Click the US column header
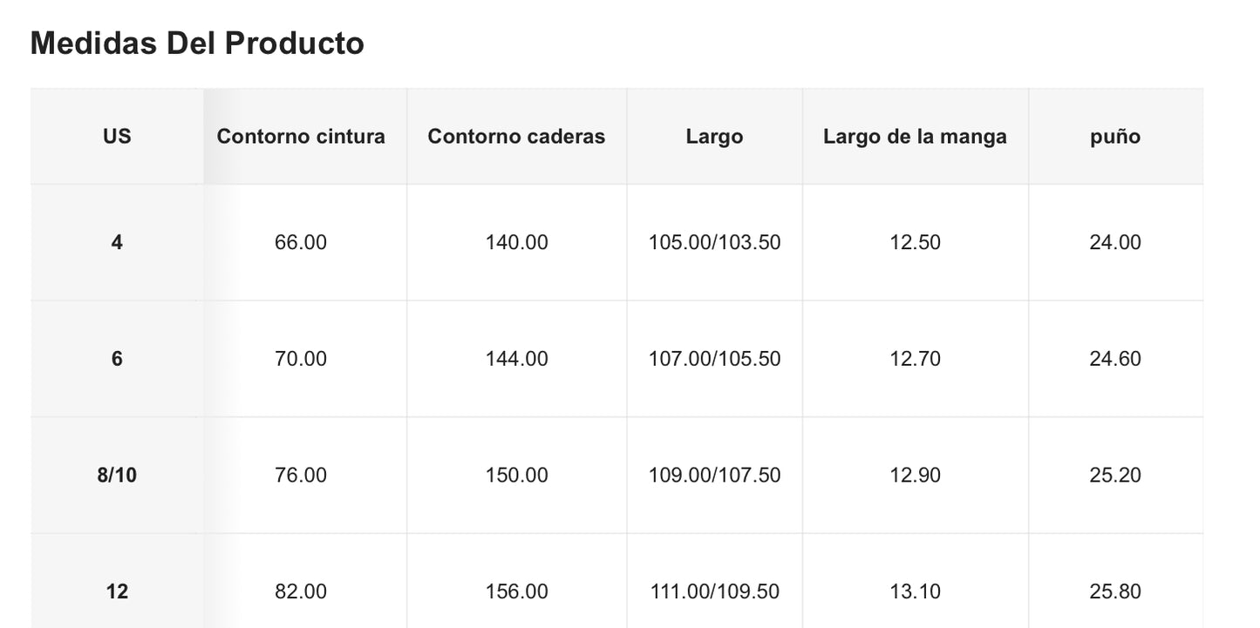Viewport: 1260px width, 628px height. [117, 137]
